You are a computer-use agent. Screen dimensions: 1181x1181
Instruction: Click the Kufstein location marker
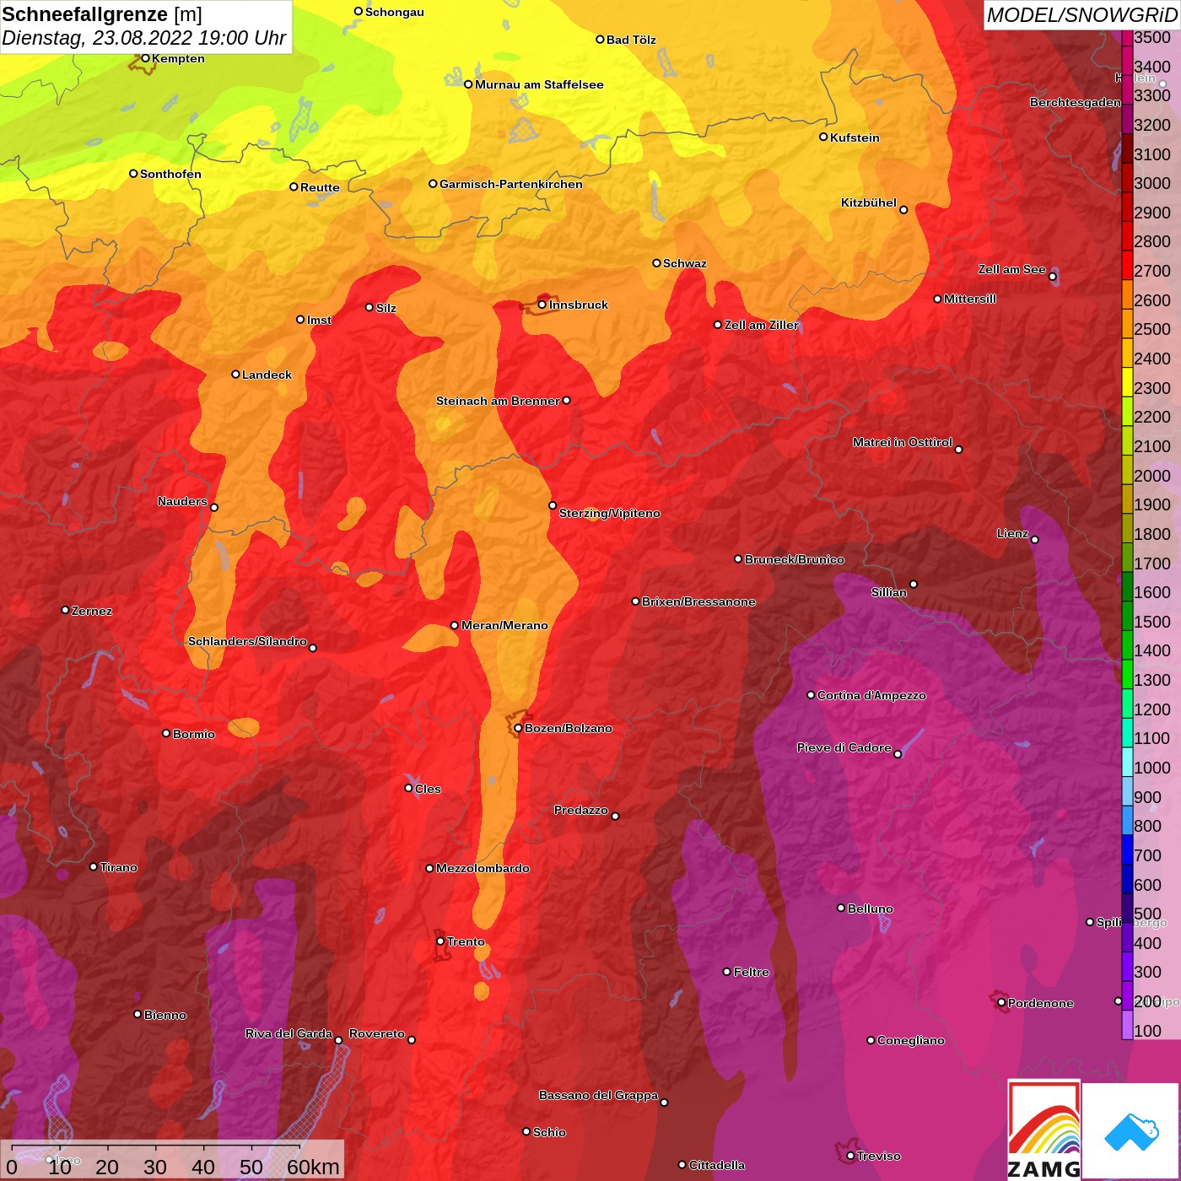pyautogui.click(x=823, y=137)
